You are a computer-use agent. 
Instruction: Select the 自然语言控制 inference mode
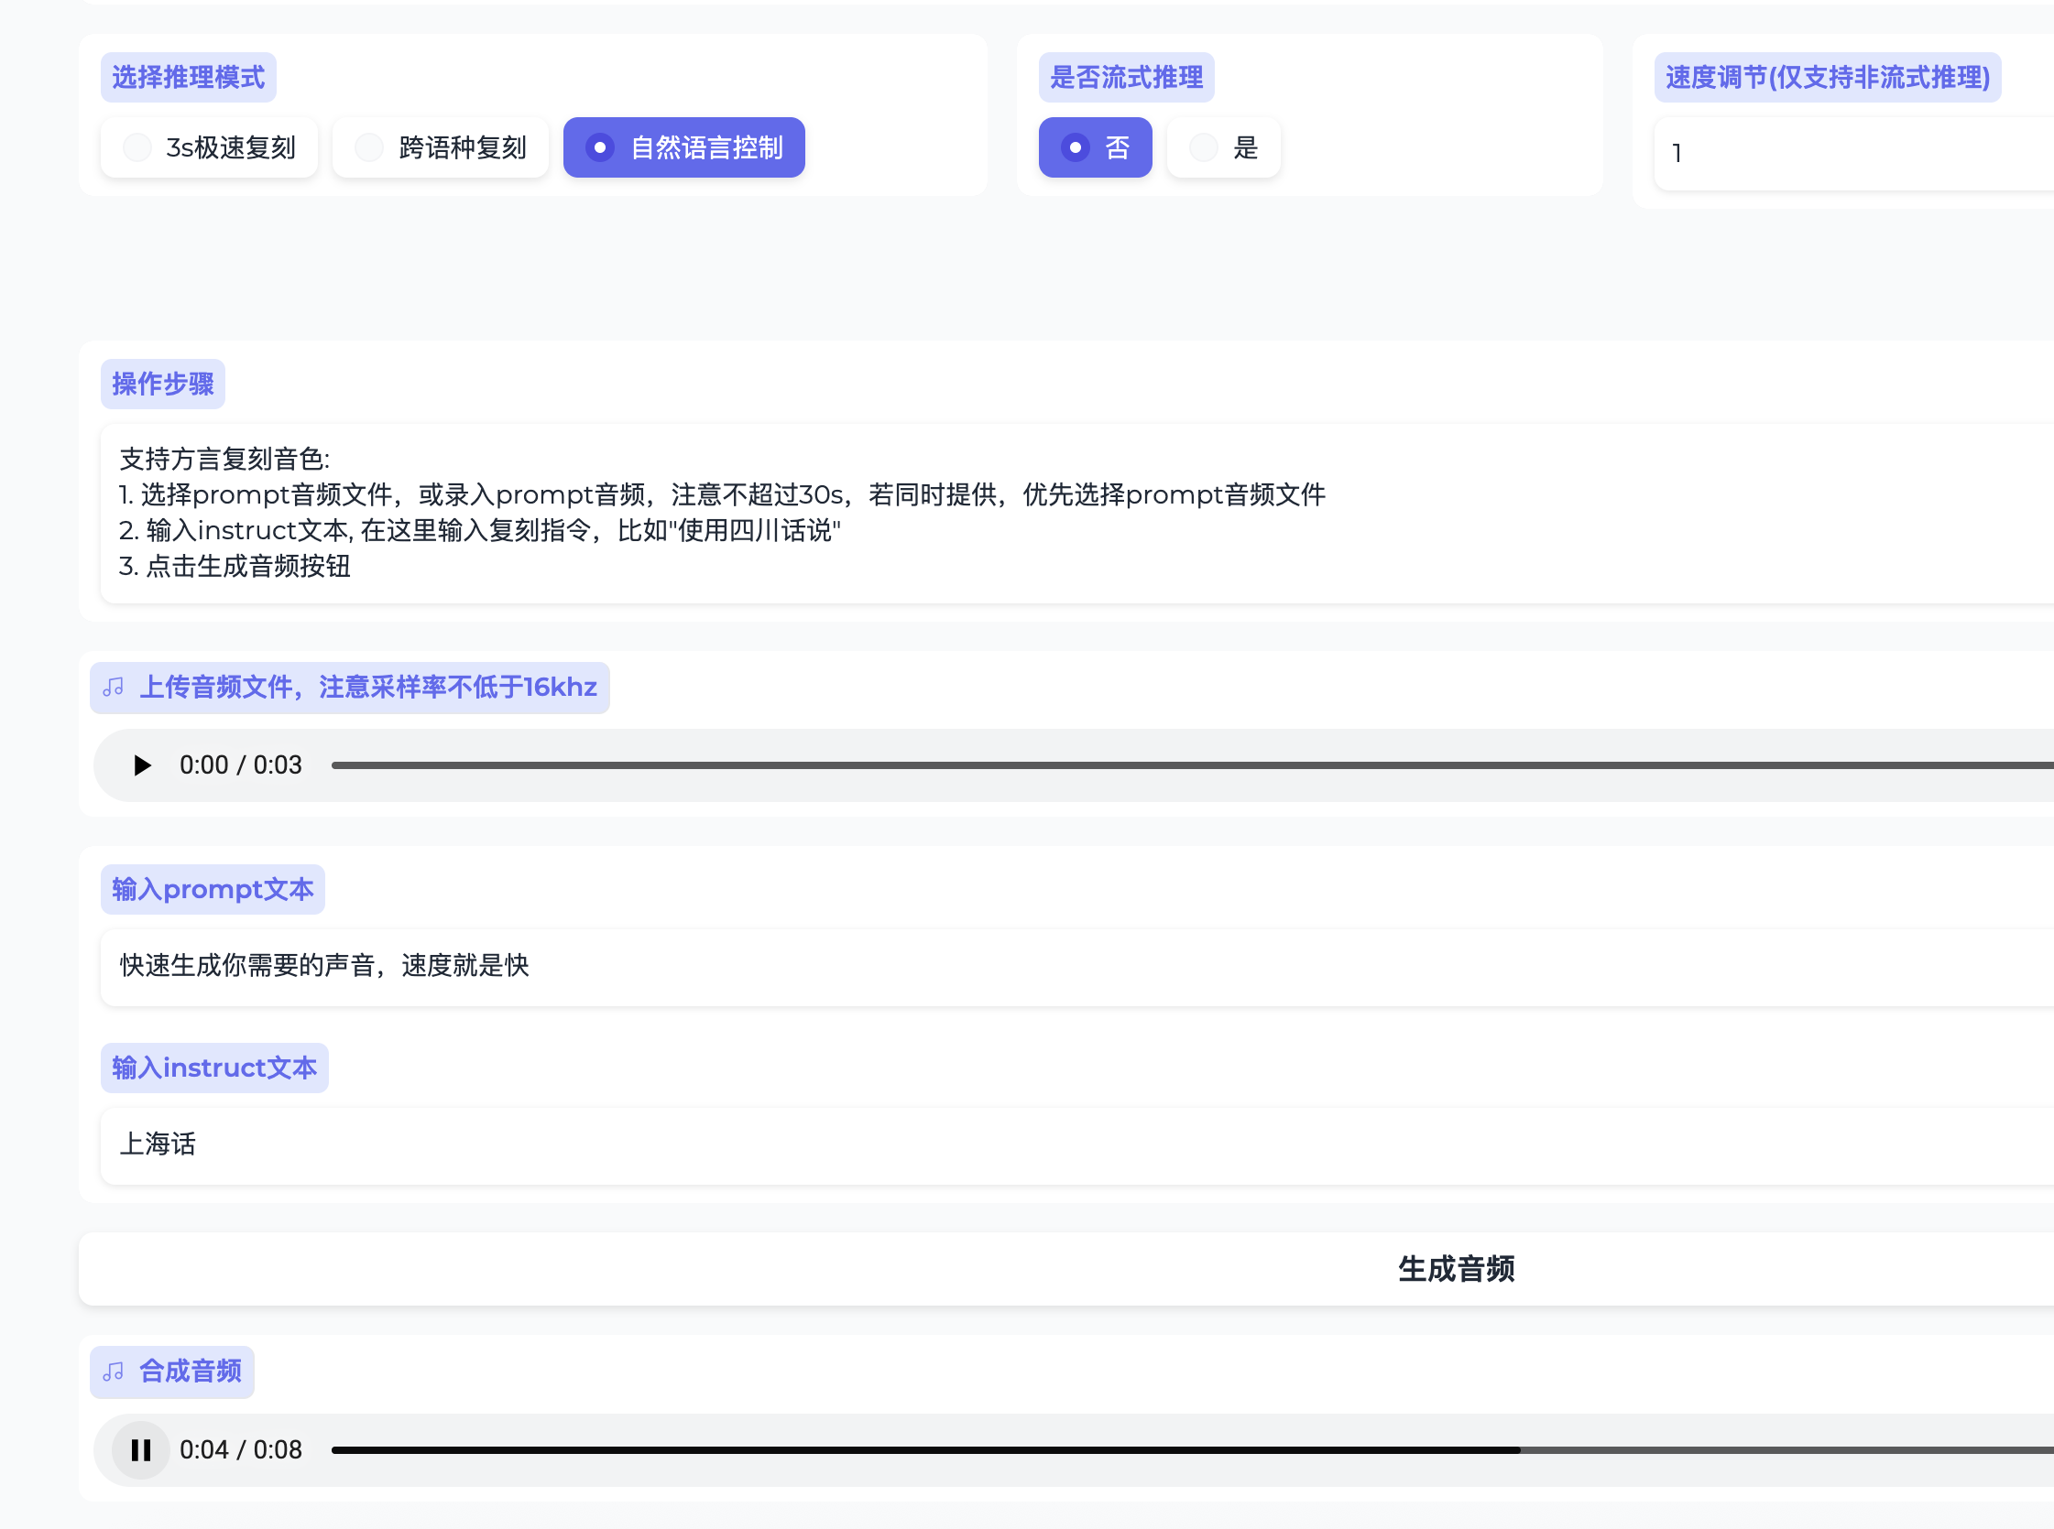(x=684, y=147)
